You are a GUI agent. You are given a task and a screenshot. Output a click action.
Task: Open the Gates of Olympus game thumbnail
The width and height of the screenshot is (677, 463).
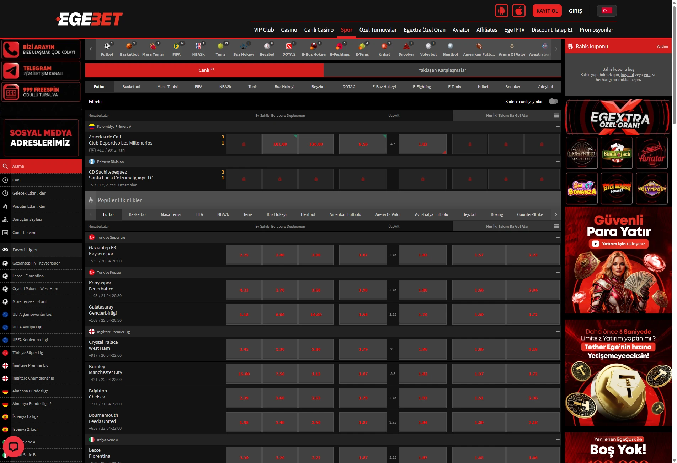point(652,189)
